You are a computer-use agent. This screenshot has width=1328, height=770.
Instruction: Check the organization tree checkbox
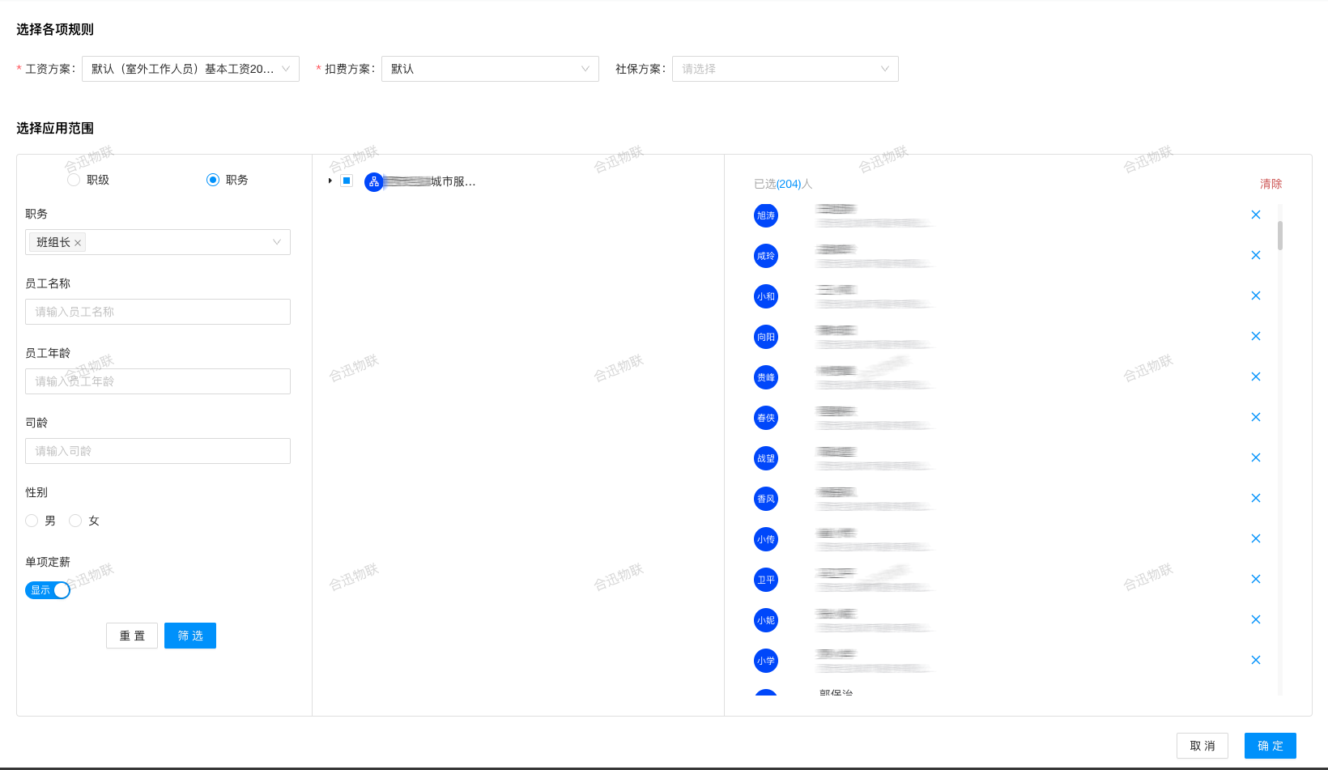347,181
